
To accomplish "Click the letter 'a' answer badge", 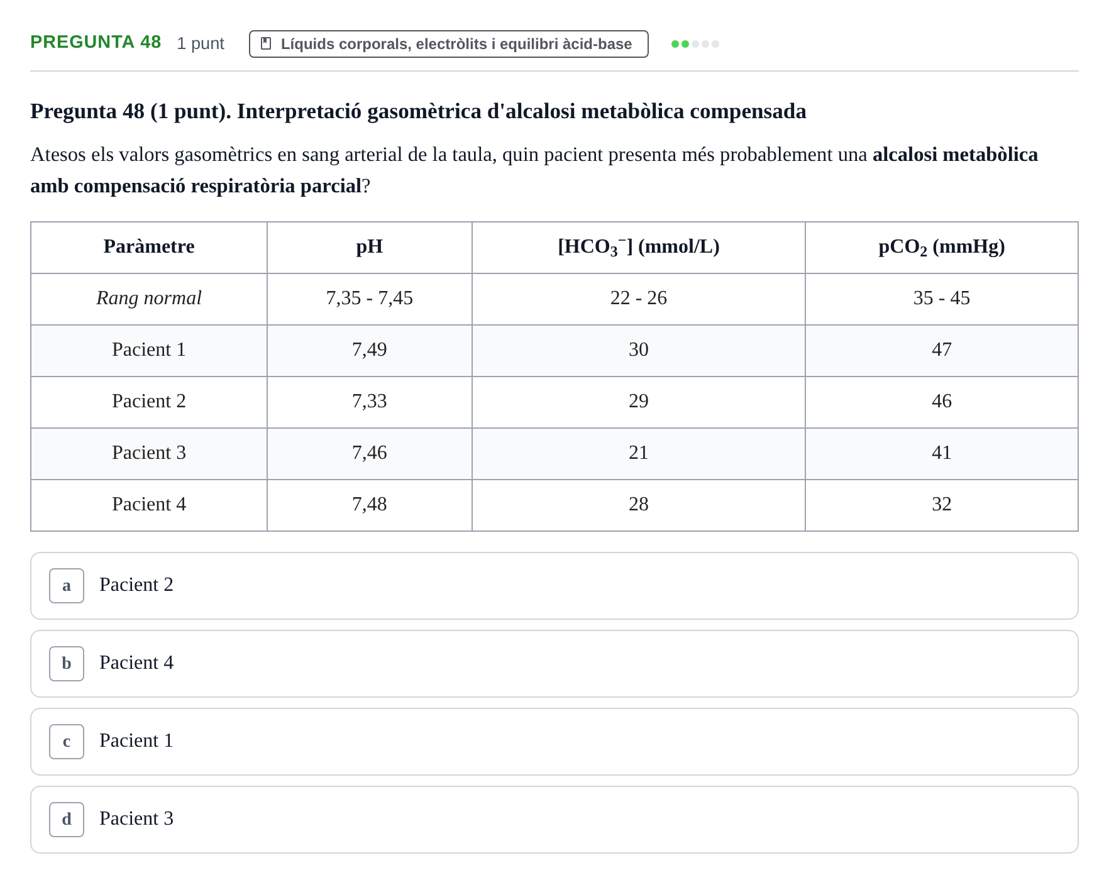I will point(67,586).
